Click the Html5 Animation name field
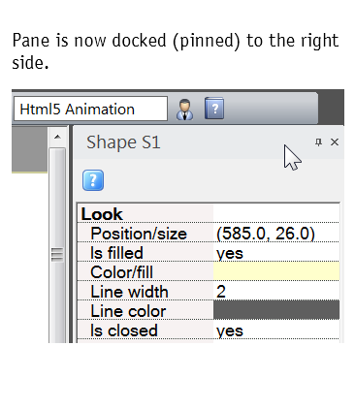355x409 pixels. point(90,109)
